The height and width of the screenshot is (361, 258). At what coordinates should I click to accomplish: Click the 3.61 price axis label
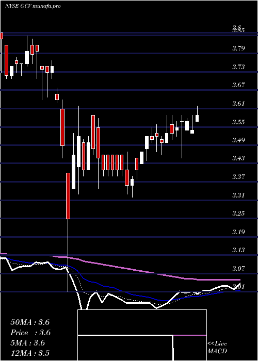click(x=238, y=103)
